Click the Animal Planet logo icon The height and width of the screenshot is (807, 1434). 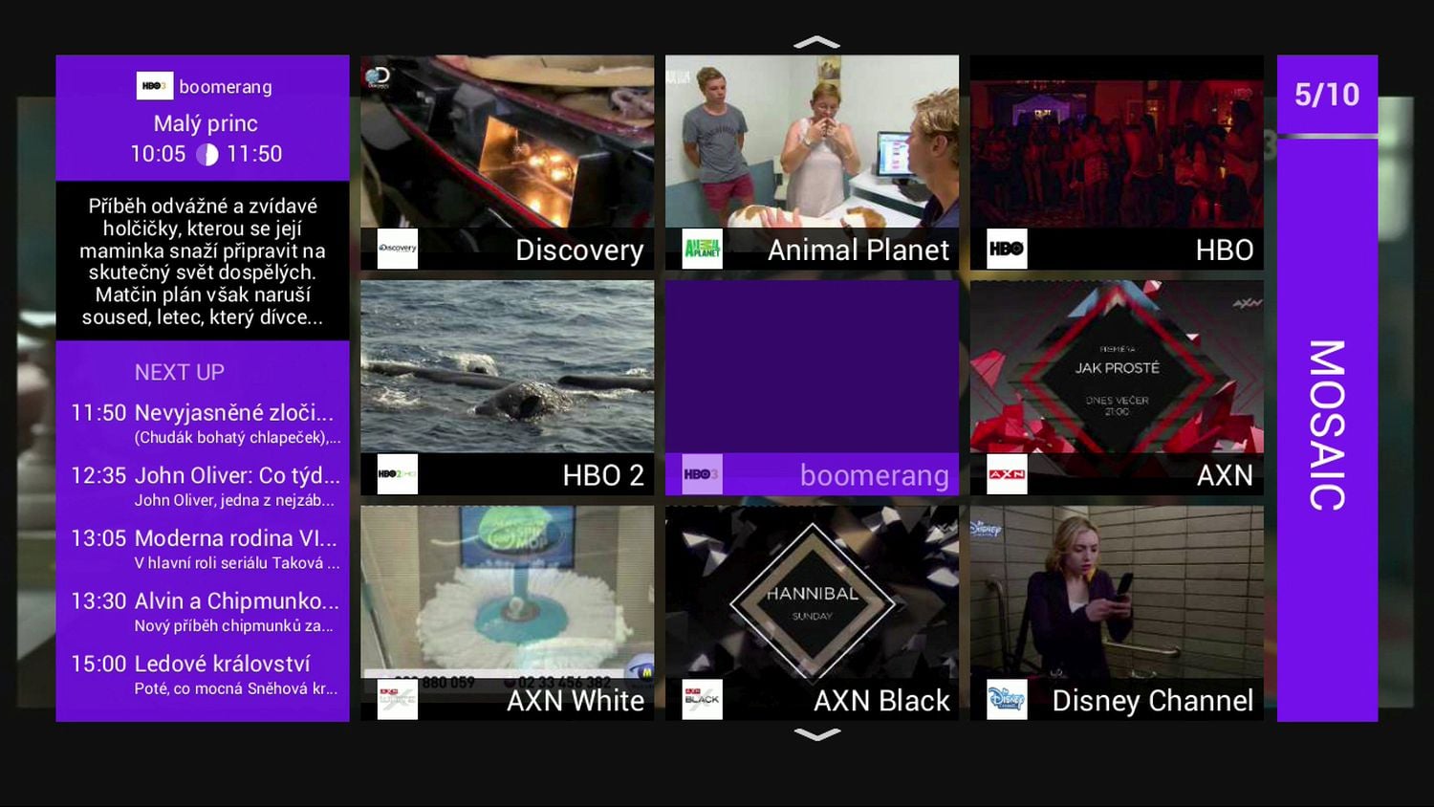[x=703, y=249]
